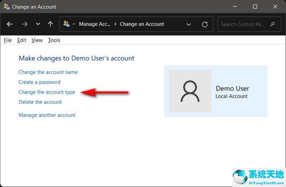Image resolution: width=286 pixels, height=187 pixels.
Task: Go up one level with up arrow
Action: [x=50, y=24]
